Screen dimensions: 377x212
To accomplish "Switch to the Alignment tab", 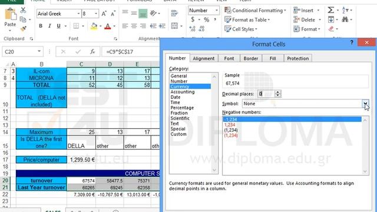I will pos(204,58).
